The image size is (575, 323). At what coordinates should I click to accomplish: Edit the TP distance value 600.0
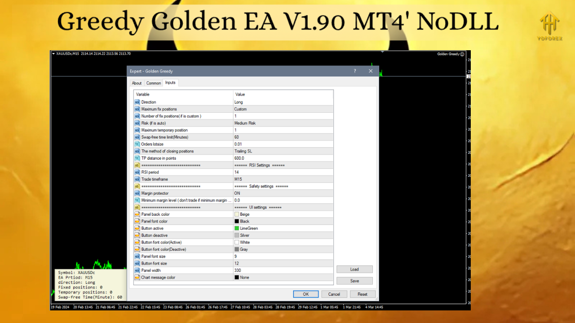(x=239, y=158)
